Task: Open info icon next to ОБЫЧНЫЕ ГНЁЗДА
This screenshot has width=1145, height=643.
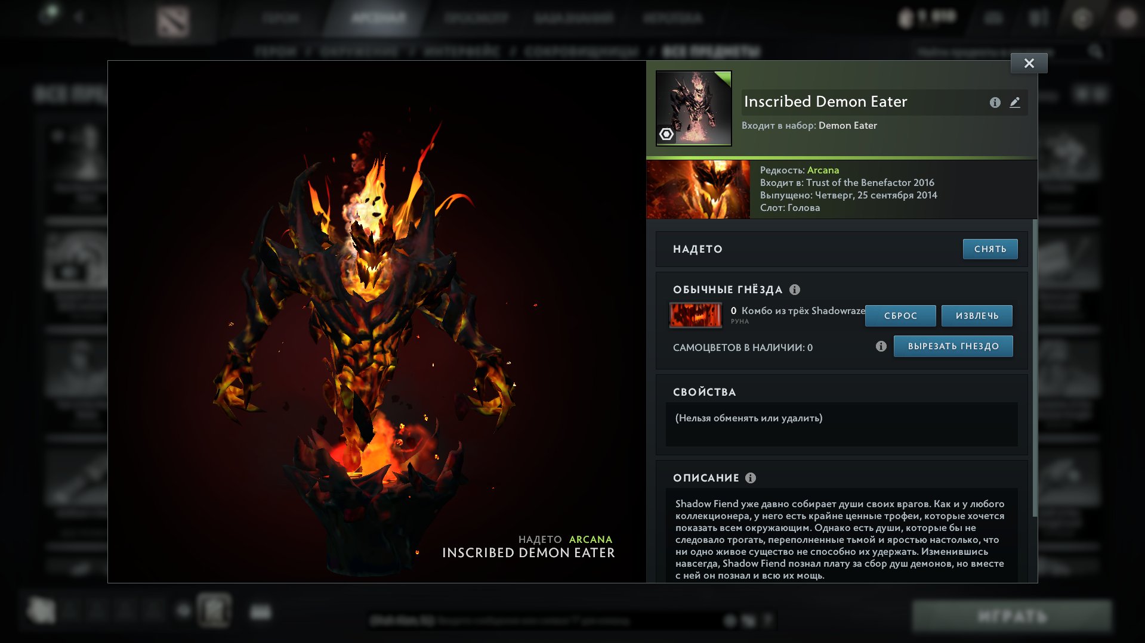Action: [794, 290]
